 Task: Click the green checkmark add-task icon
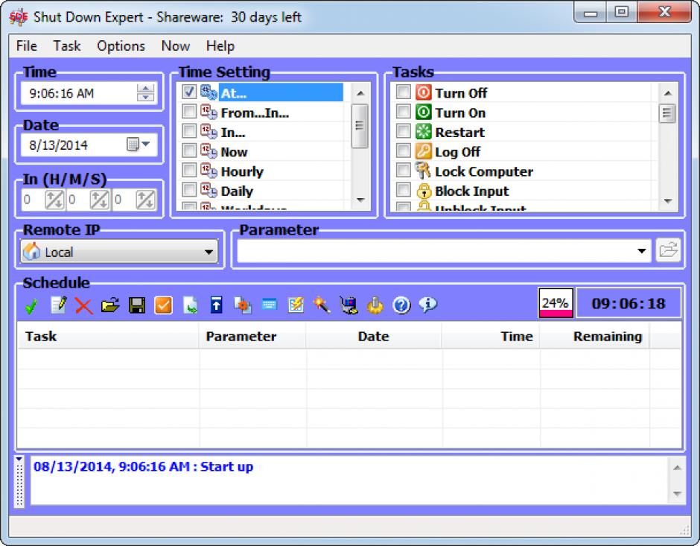[31, 306]
